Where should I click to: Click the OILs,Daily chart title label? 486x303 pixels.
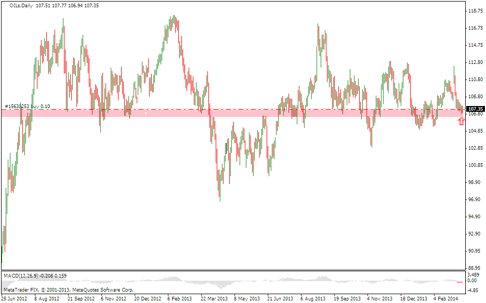pos(21,5)
